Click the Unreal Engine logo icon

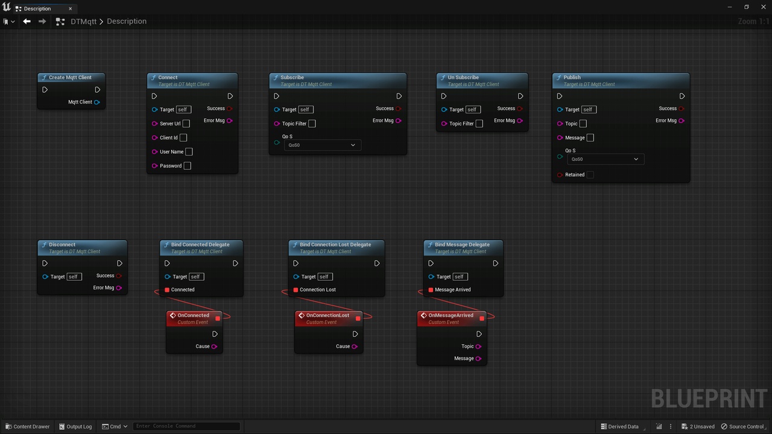(x=7, y=7)
